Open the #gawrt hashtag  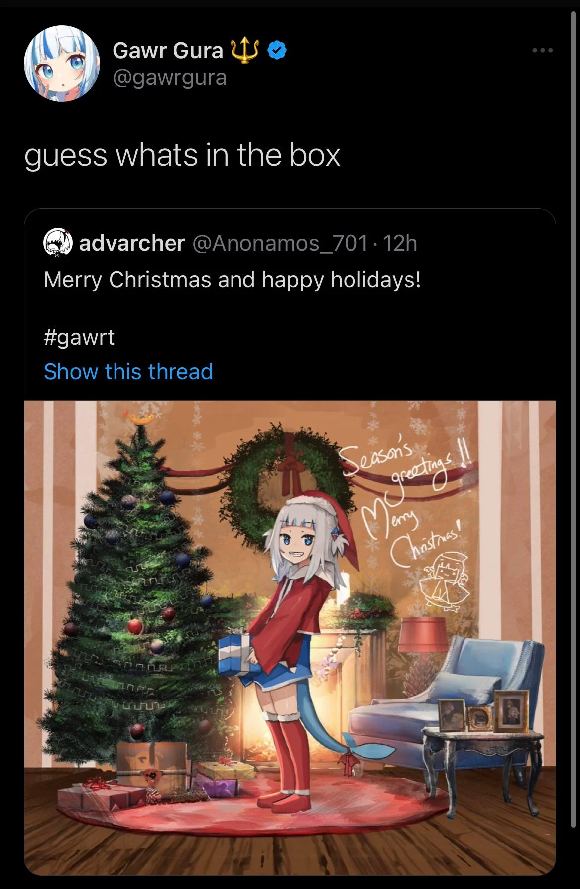click(79, 338)
